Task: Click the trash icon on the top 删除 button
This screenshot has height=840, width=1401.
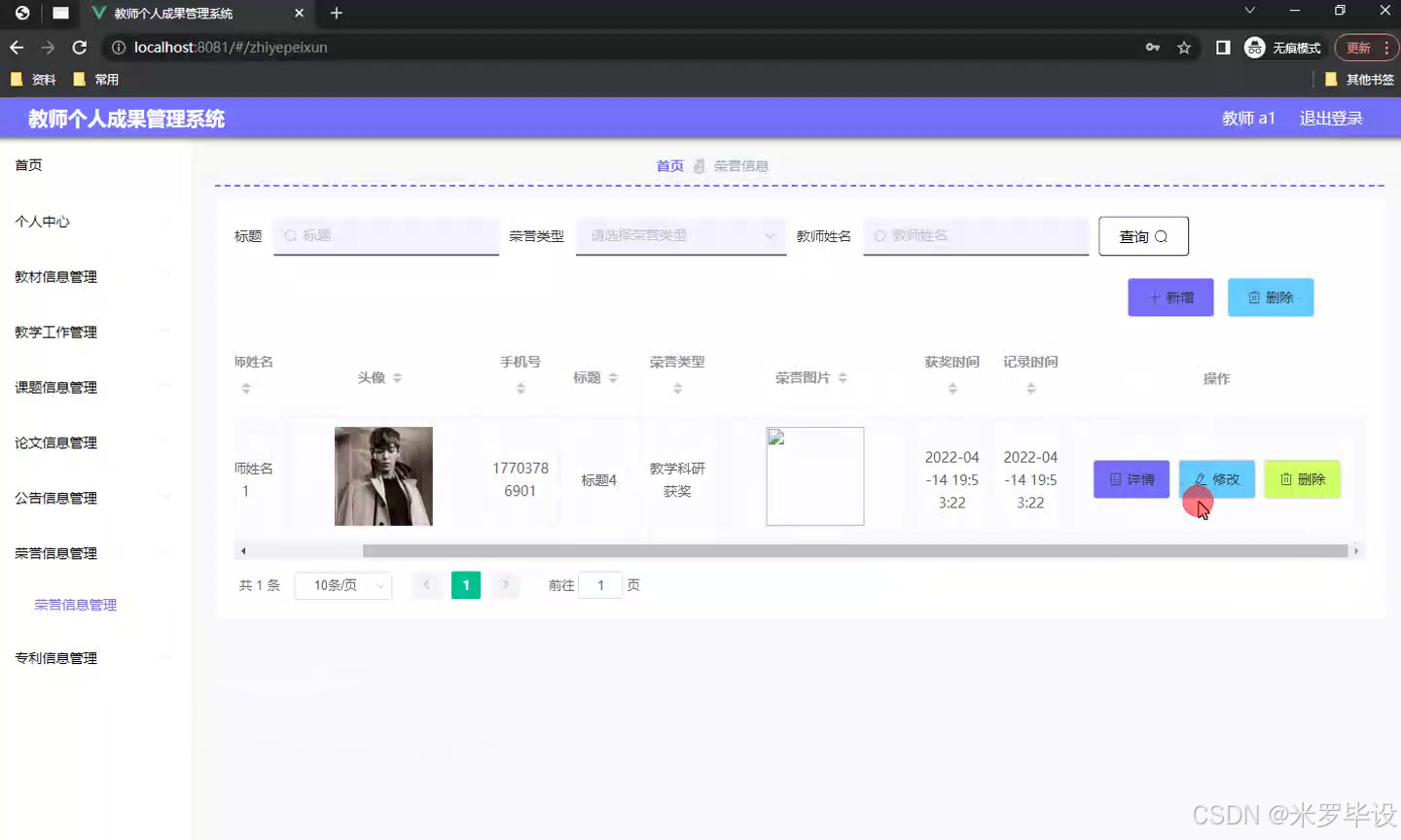Action: 1254,297
